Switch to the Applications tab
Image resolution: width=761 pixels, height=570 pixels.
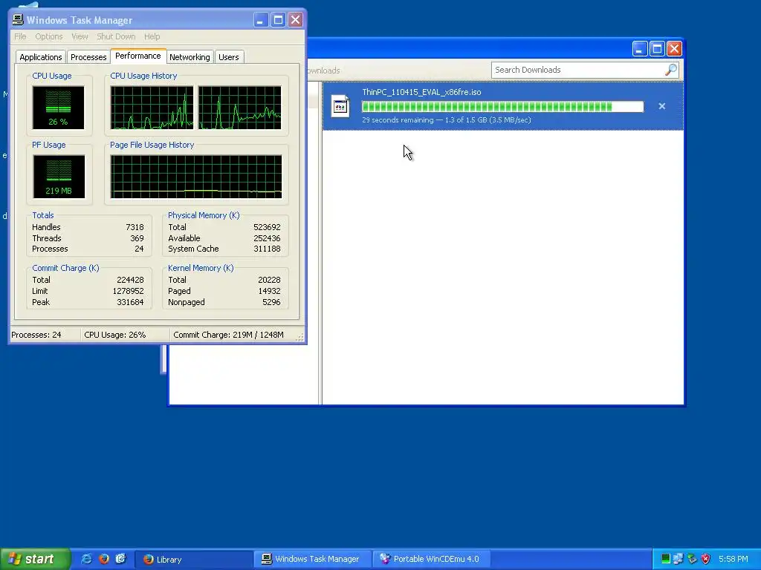41,56
